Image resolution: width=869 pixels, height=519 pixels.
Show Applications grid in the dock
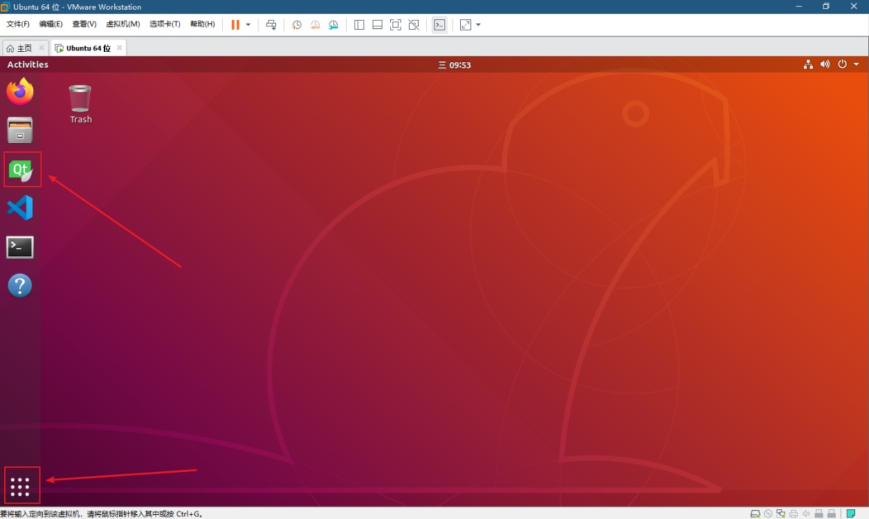tap(21, 487)
